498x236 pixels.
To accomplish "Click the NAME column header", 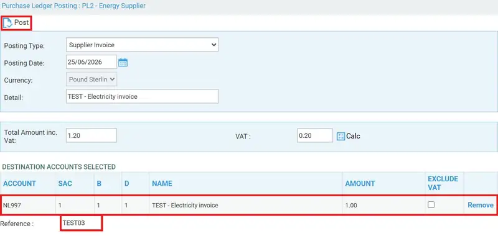I will pyautogui.click(x=162, y=183).
